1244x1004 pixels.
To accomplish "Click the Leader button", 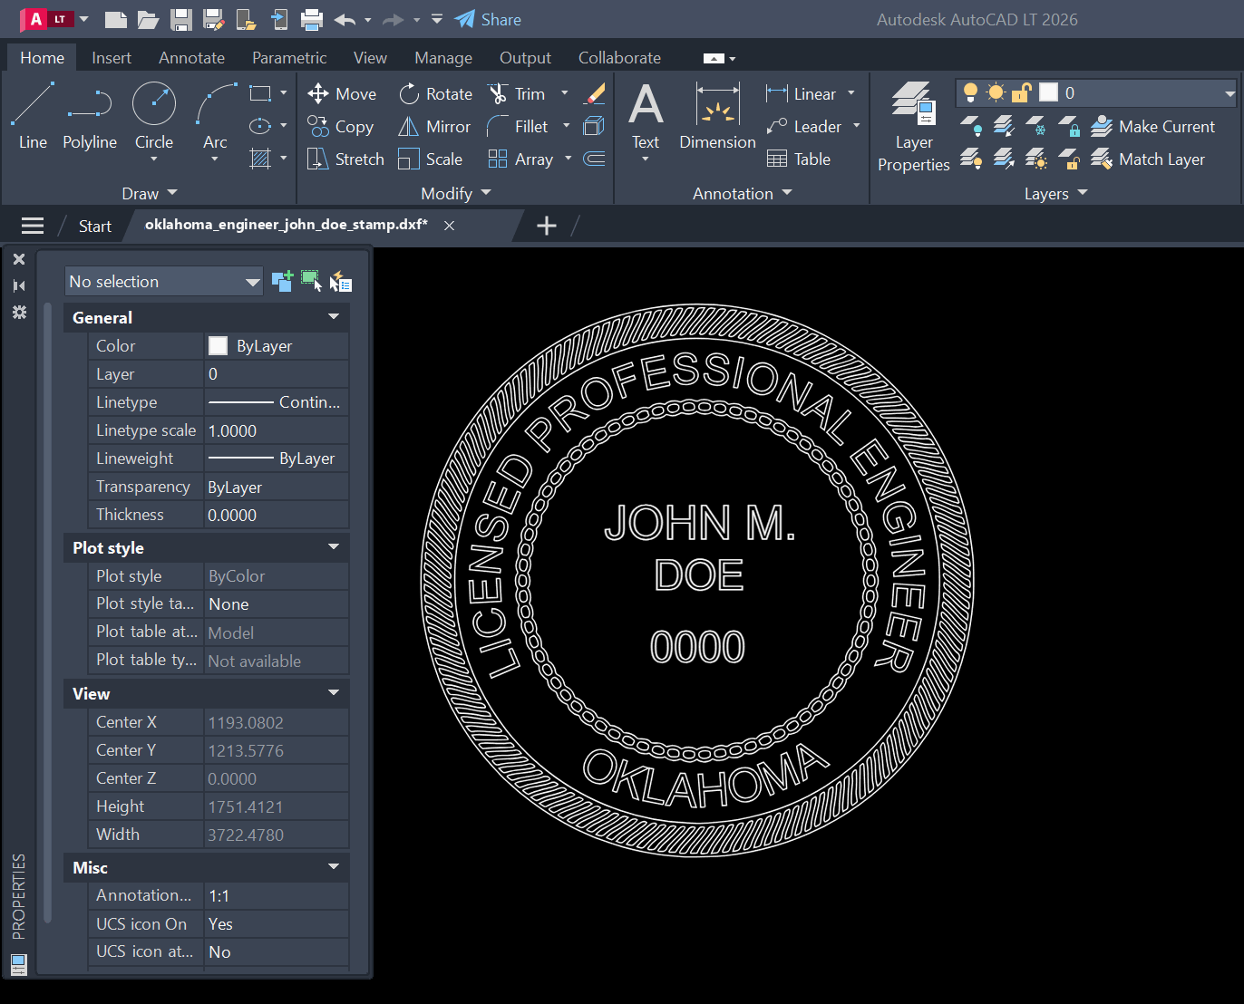I will [803, 126].
